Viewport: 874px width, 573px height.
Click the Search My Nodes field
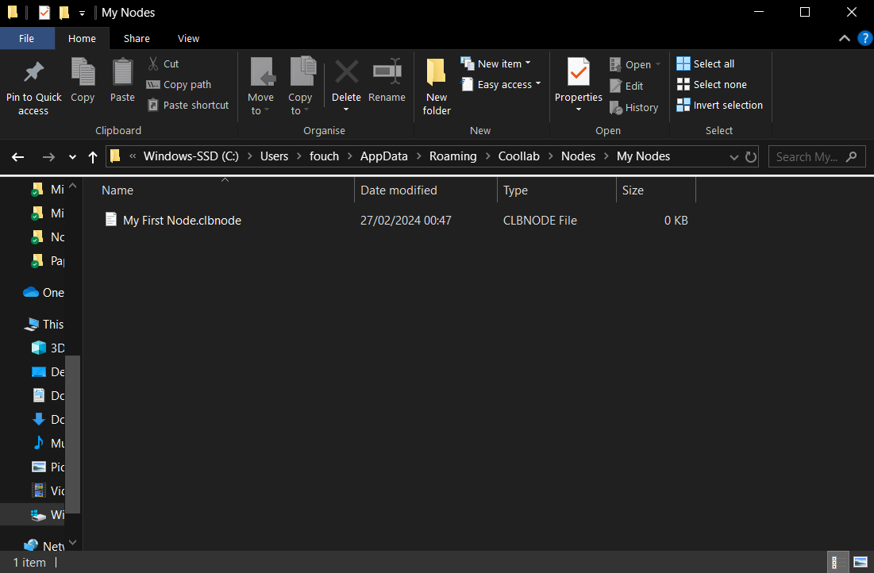click(817, 157)
